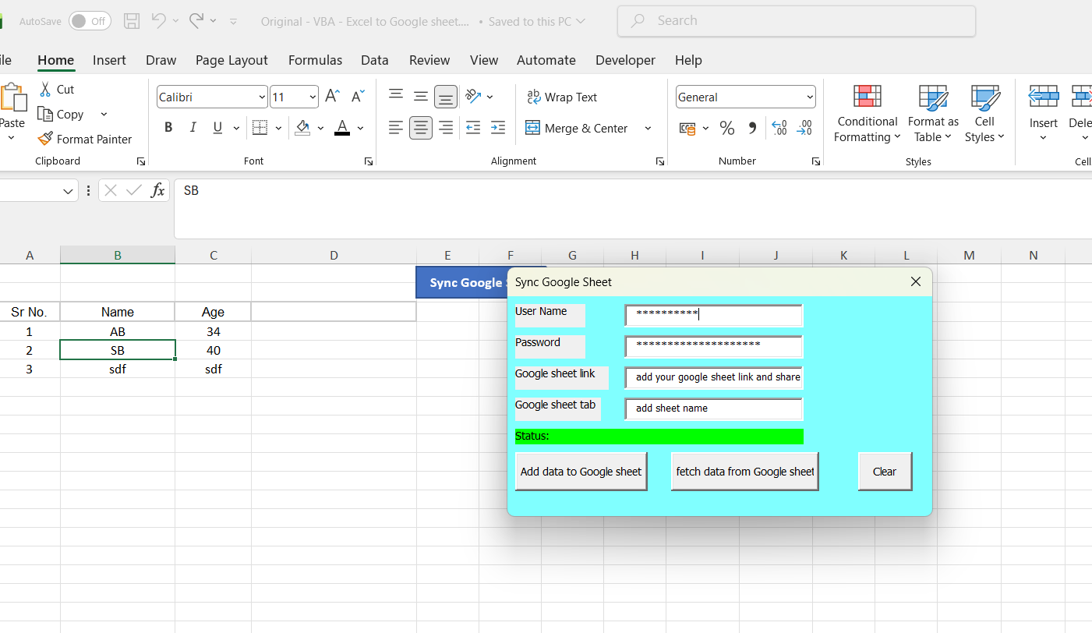Open the Formulas ribbon tab
Screen dimensions: 1092x633
click(315, 60)
